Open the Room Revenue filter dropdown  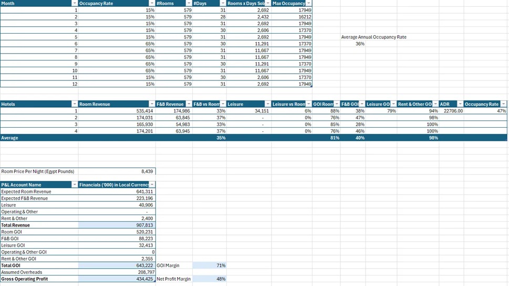[152, 104]
